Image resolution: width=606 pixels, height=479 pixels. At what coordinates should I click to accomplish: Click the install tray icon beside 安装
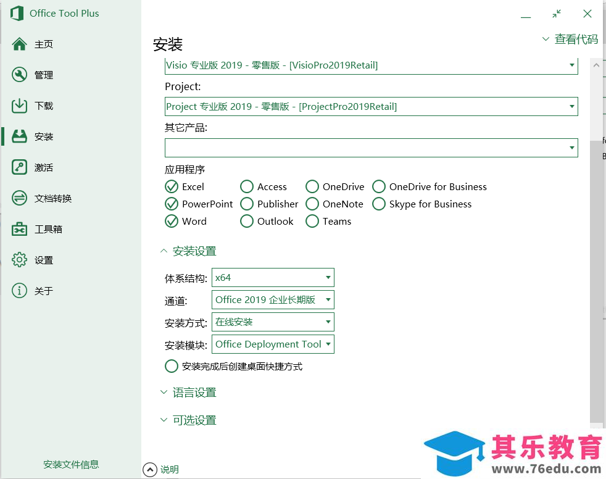click(19, 136)
